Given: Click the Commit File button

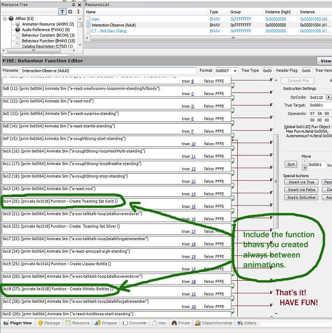Looking at the screenshot, I should [x=298, y=81].
